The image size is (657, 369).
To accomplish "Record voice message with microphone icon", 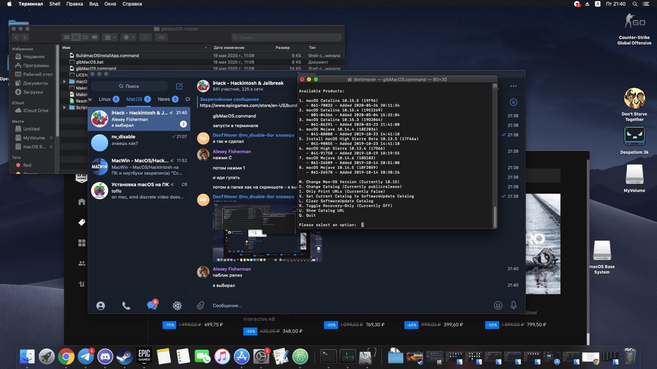I will tap(513, 305).
